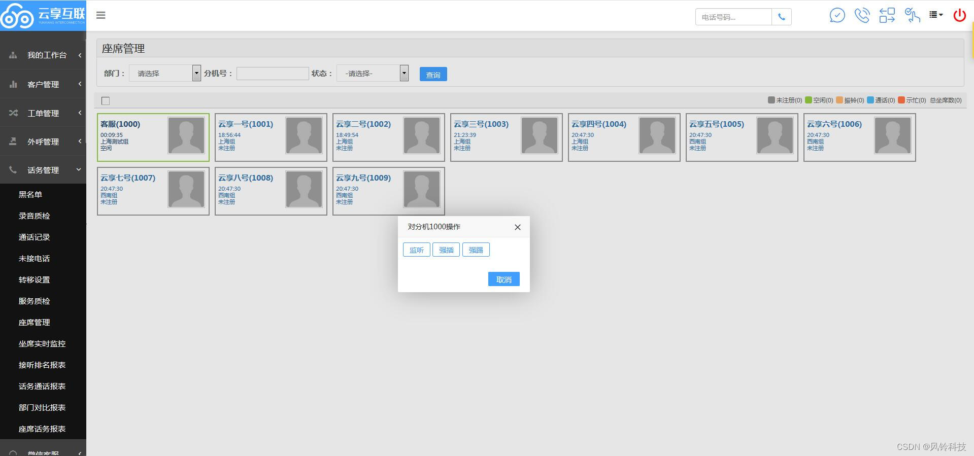This screenshot has width=974, height=456.
Task: Click avatar of agent 云享八号(1008)
Action: point(304,189)
